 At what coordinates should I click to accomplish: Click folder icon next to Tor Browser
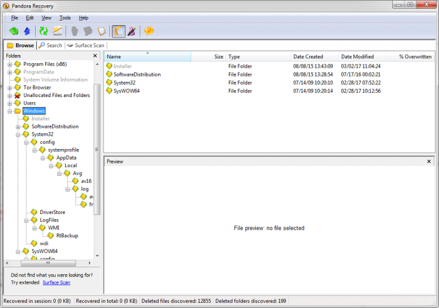click(18, 88)
